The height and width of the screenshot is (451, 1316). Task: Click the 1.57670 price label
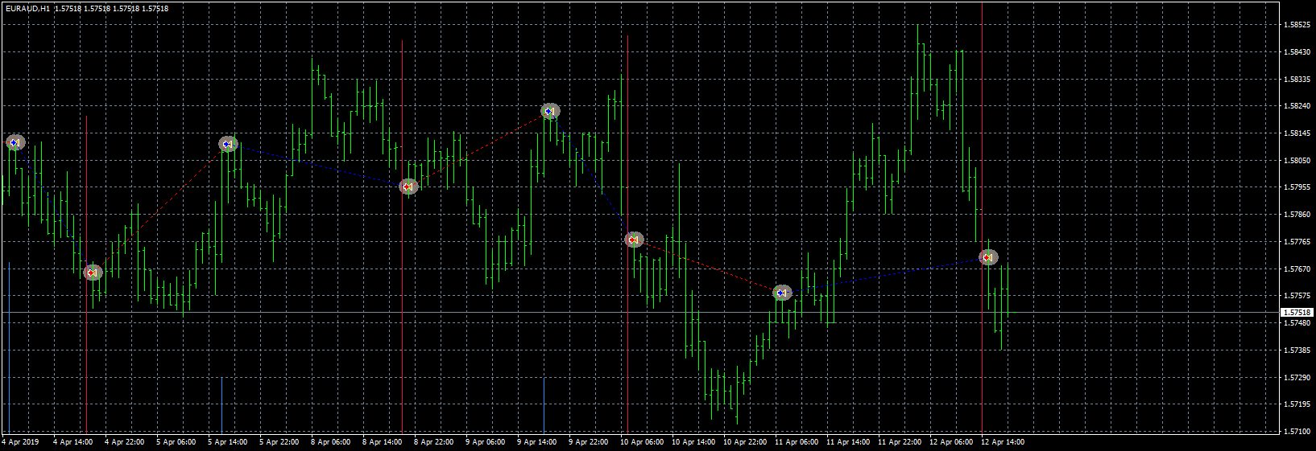click(1297, 269)
